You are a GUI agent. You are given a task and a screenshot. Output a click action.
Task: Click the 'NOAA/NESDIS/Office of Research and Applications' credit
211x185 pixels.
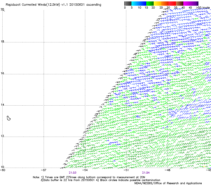pyautogui.click(x=168, y=183)
